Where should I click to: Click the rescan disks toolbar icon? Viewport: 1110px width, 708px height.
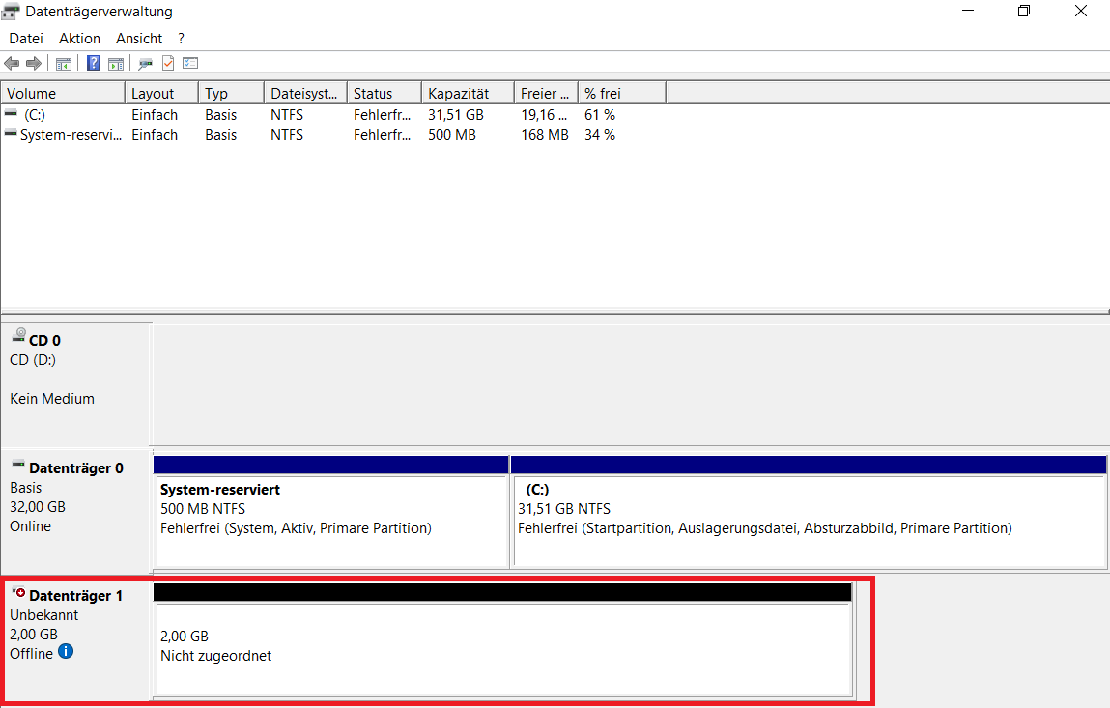(x=146, y=64)
